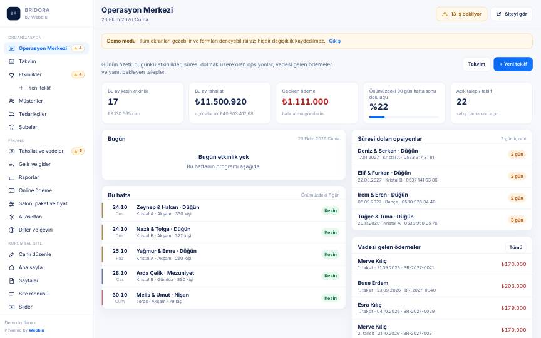This screenshot has width=541, height=338.
Task: Open the Bu ay tahsilat card
Action: (230, 103)
